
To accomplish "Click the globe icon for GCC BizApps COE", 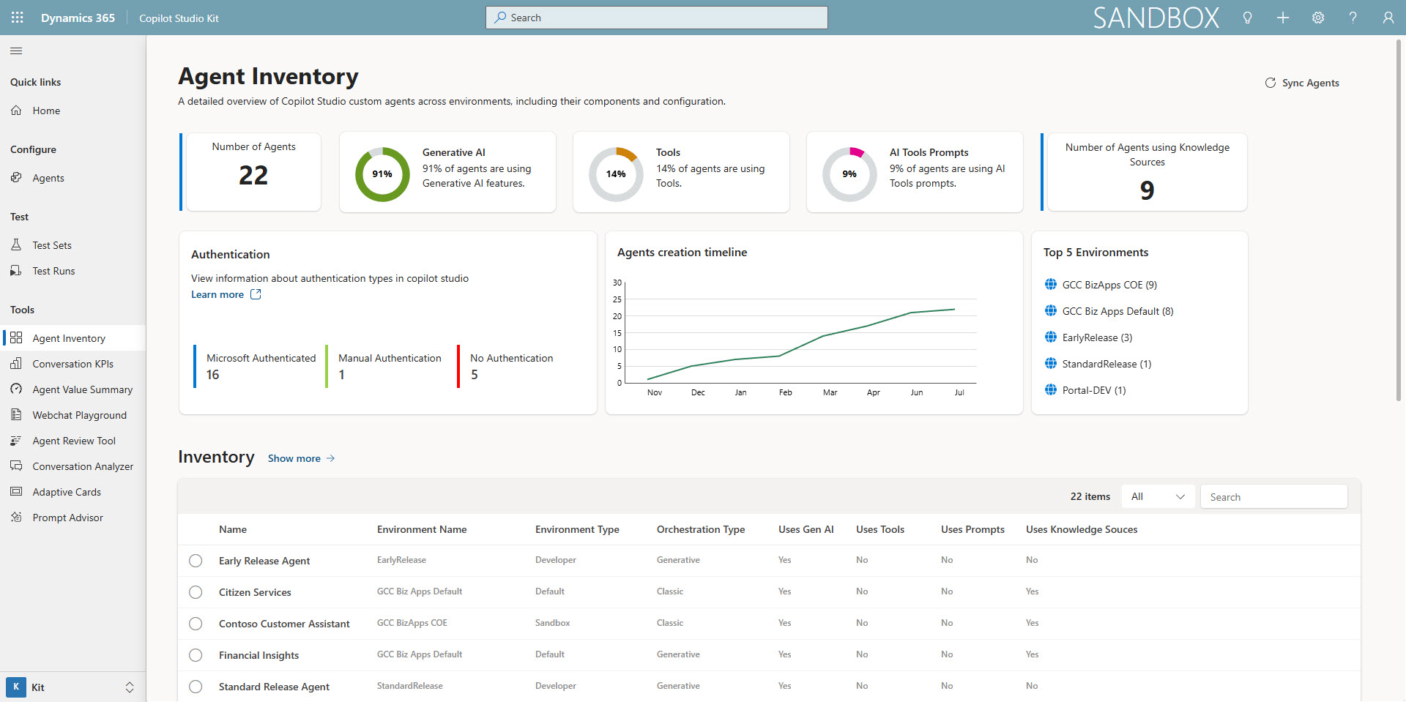I will click(1051, 285).
